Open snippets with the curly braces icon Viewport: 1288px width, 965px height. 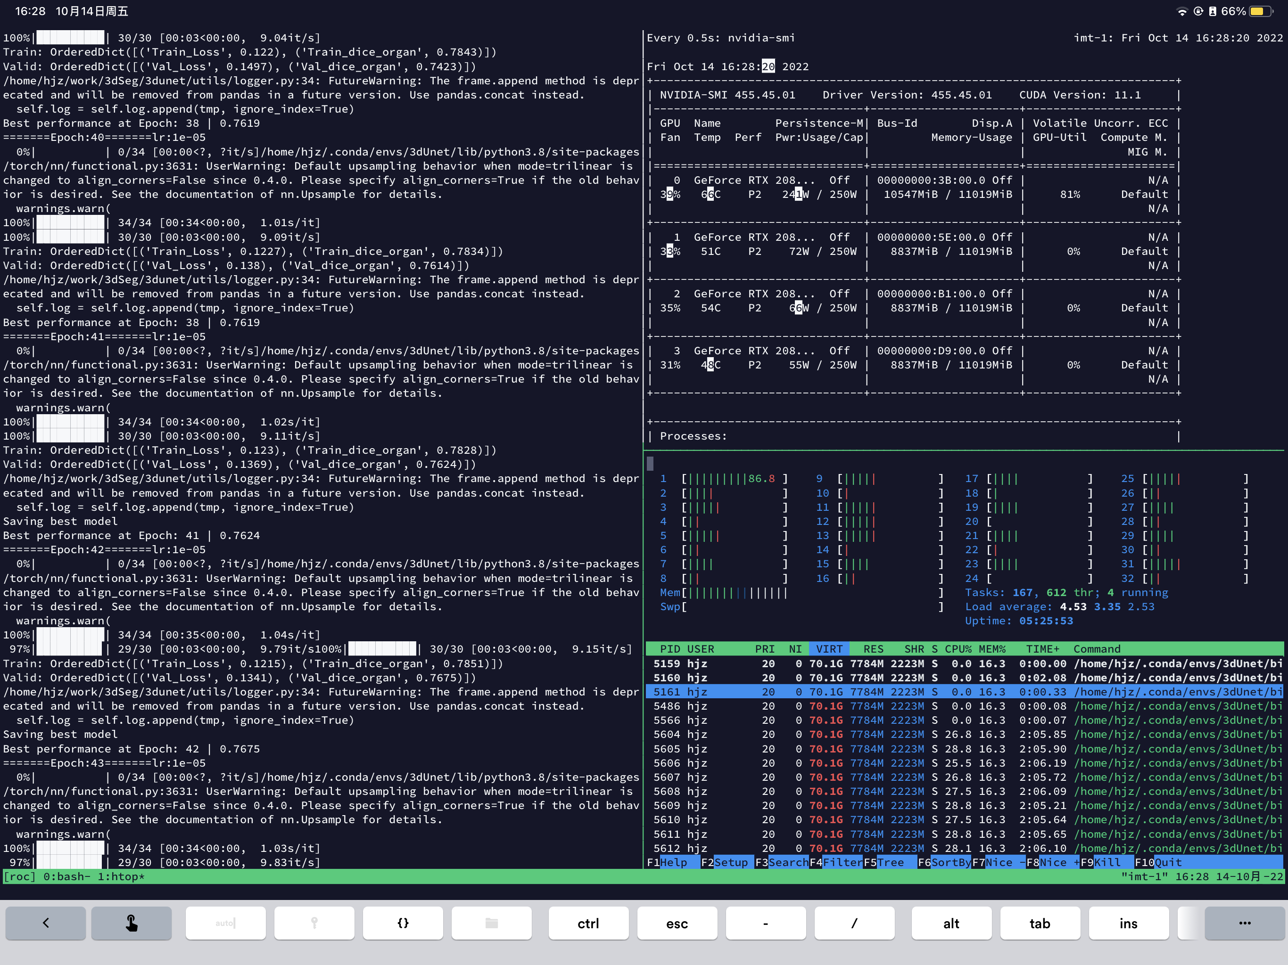[x=403, y=923]
